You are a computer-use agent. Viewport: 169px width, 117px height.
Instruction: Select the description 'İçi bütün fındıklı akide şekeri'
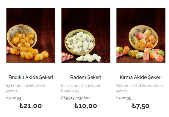coord(26,88)
